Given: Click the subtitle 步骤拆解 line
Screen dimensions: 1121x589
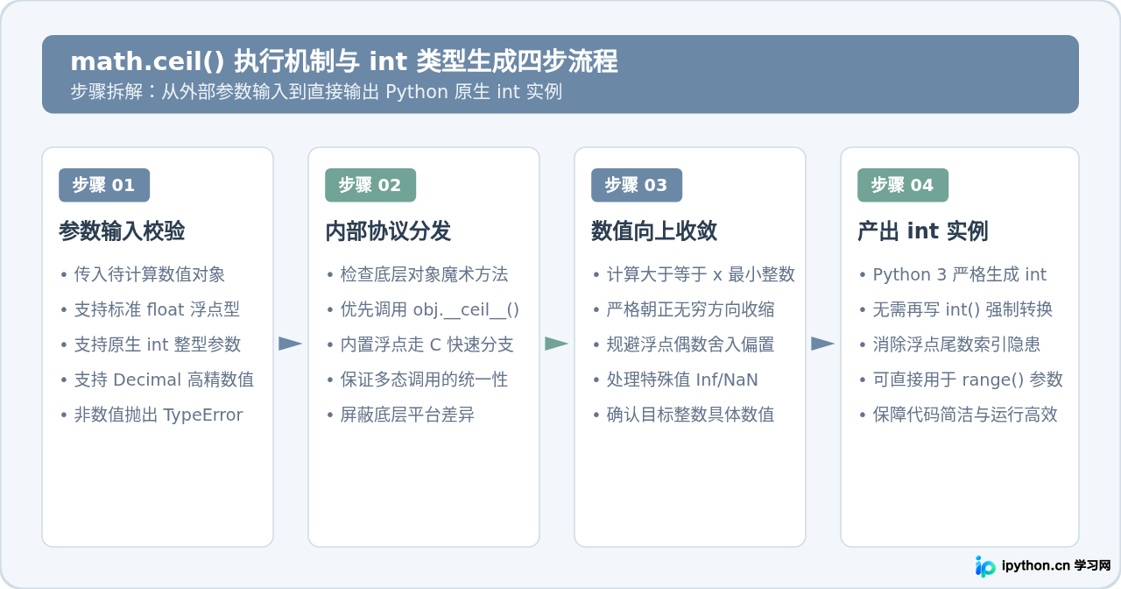Looking at the screenshot, I should coord(316,91).
